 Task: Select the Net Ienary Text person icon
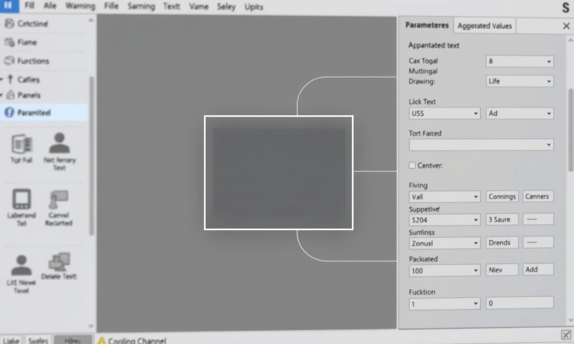tap(59, 143)
